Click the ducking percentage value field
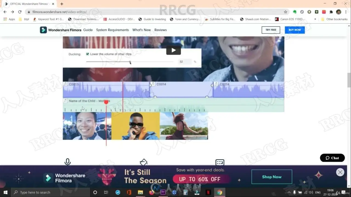This screenshot has height=197, width=351. [x=185, y=62]
